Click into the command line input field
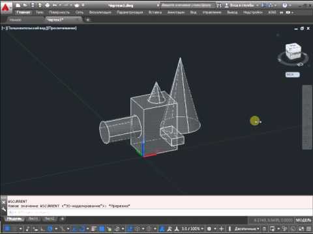Image resolution: width=313 pixels, height=234 pixels. tap(160, 213)
